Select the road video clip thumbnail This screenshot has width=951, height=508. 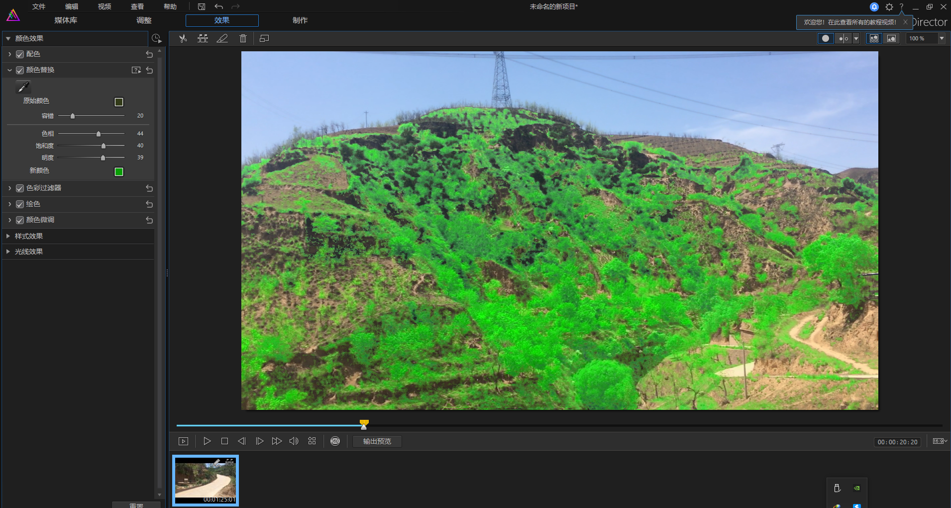click(206, 481)
